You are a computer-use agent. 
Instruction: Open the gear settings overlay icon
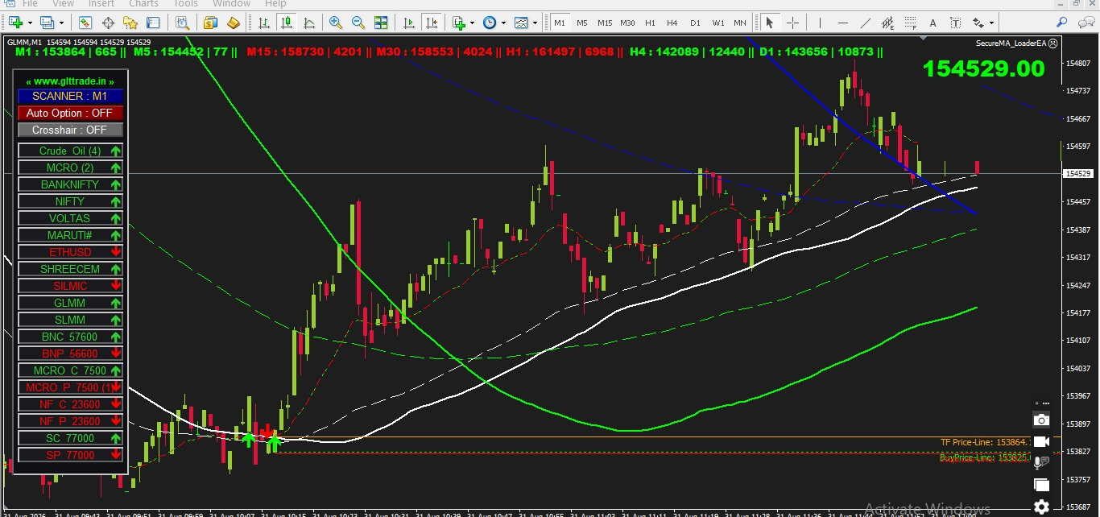click(1041, 507)
